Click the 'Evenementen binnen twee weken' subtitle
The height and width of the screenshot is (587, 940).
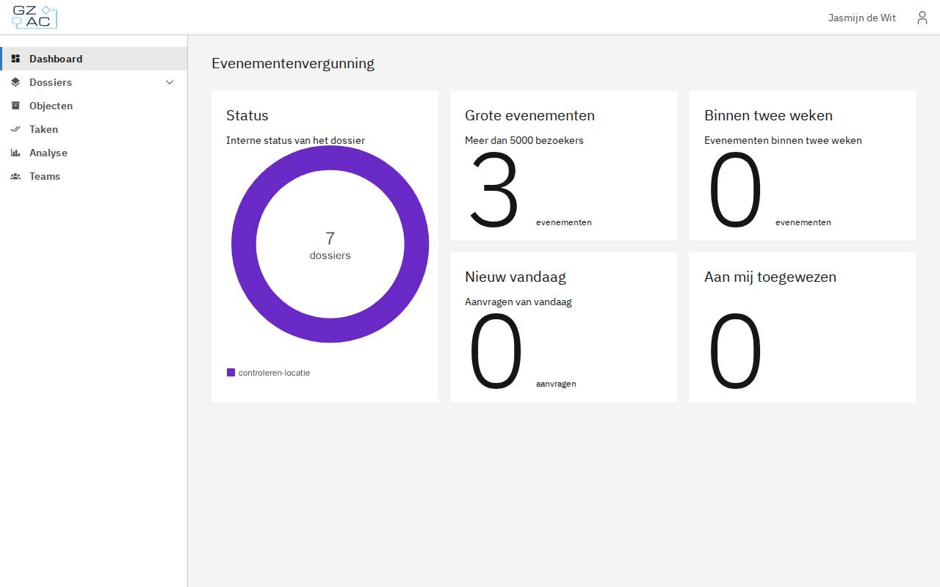click(783, 140)
